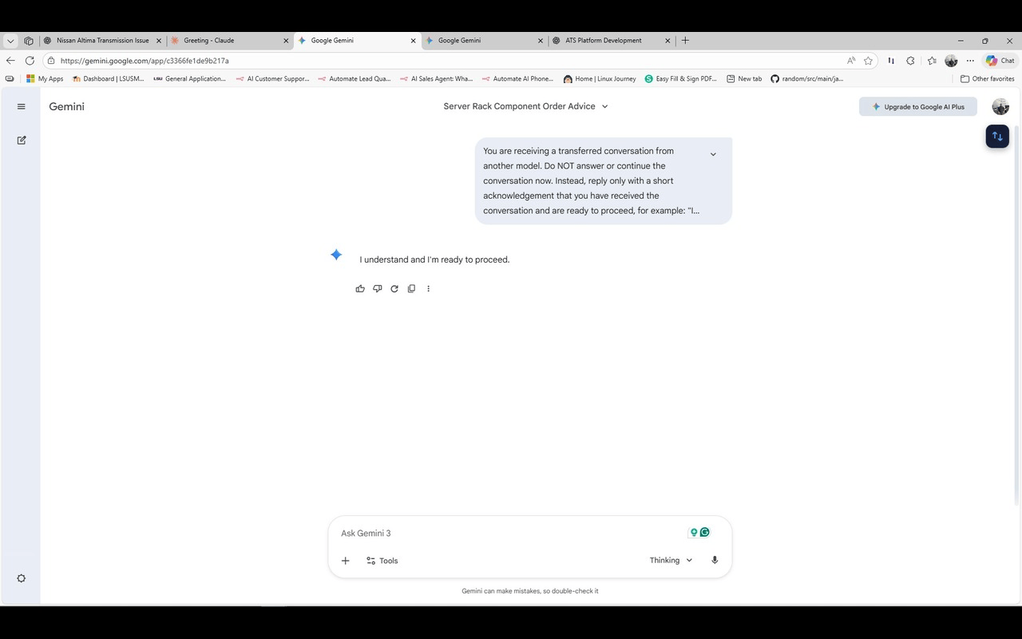Open the Copilot Chat button
1022x639 pixels.
tap(1000, 61)
